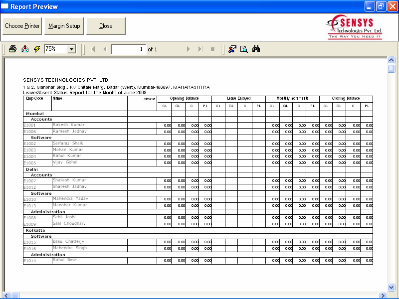Image resolution: width=399 pixels, height=299 pixels.
Task: Click vertical scrollbar down arrow
Action: (x=391, y=288)
